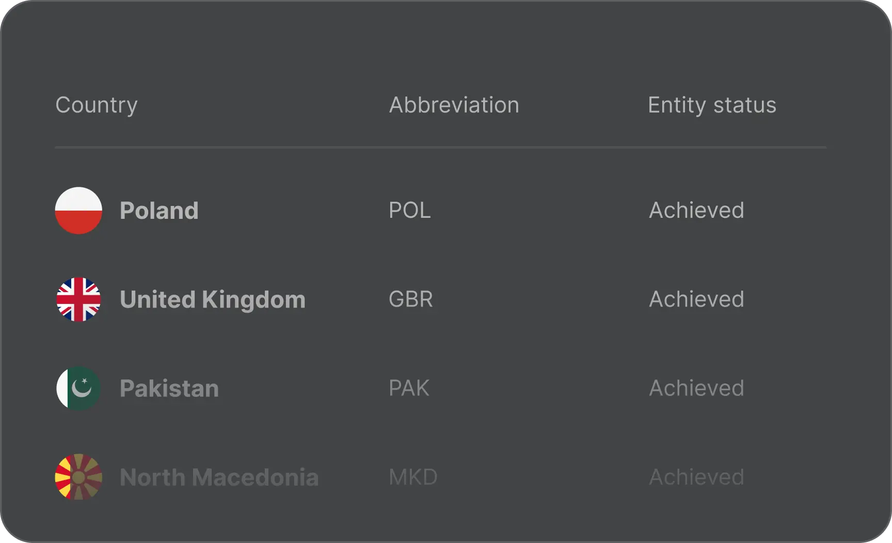Sort by the Country column header
Viewport: 892px width, 543px height.
97,105
